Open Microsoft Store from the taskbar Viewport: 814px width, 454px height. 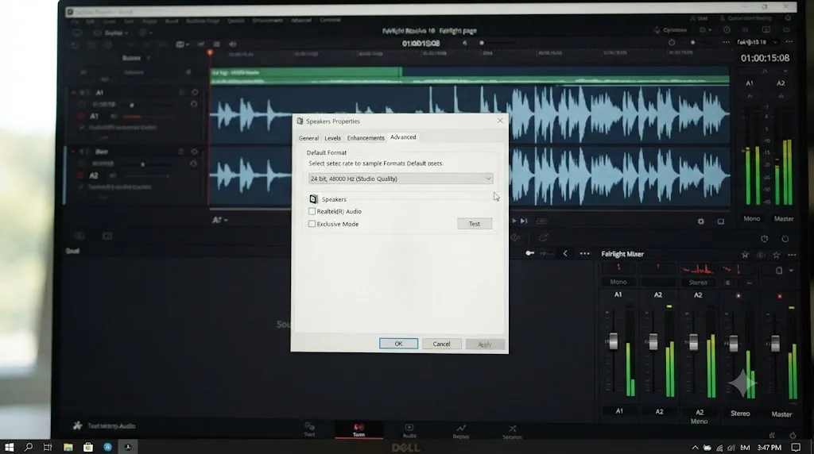tap(88, 447)
